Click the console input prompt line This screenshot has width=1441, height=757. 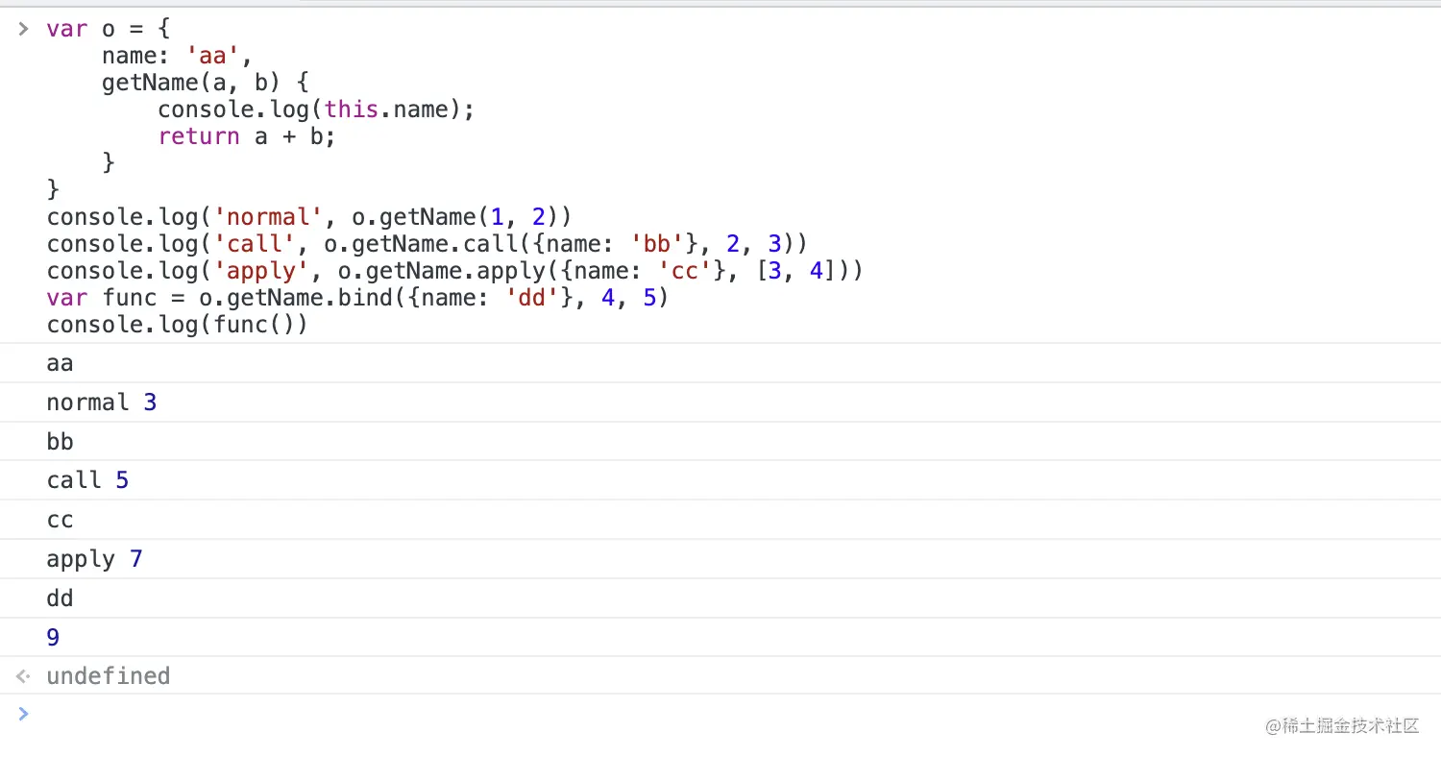pos(720,714)
